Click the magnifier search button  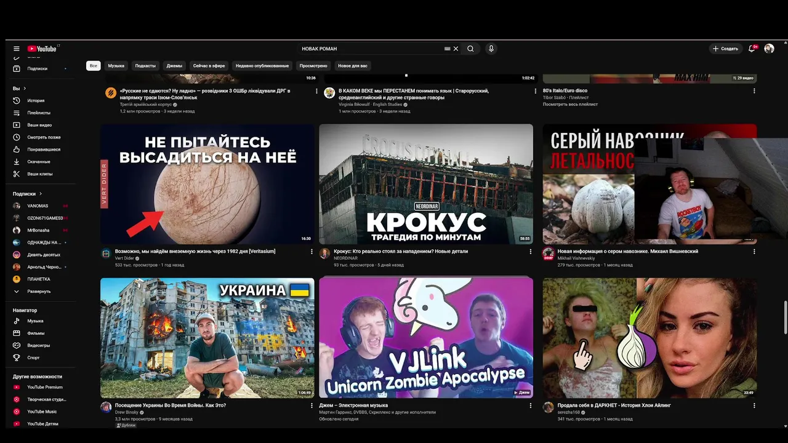click(x=470, y=49)
